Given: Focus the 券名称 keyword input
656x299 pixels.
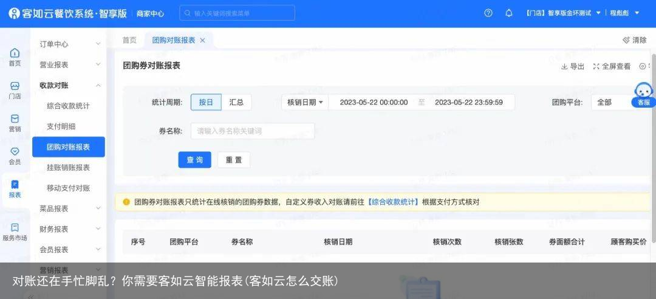Looking at the screenshot, I should point(253,131).
